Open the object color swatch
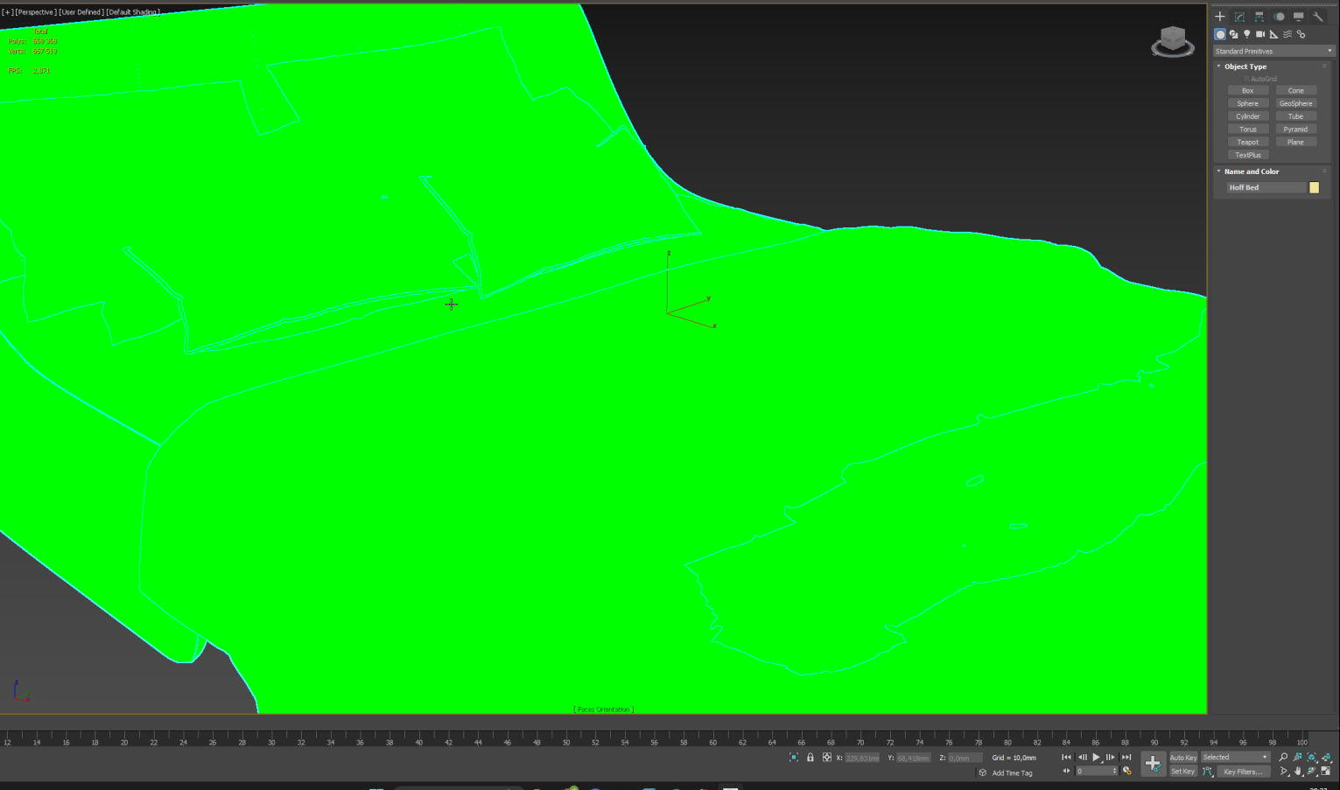This screenshot has height=790, width=1340. [1314, 187]
